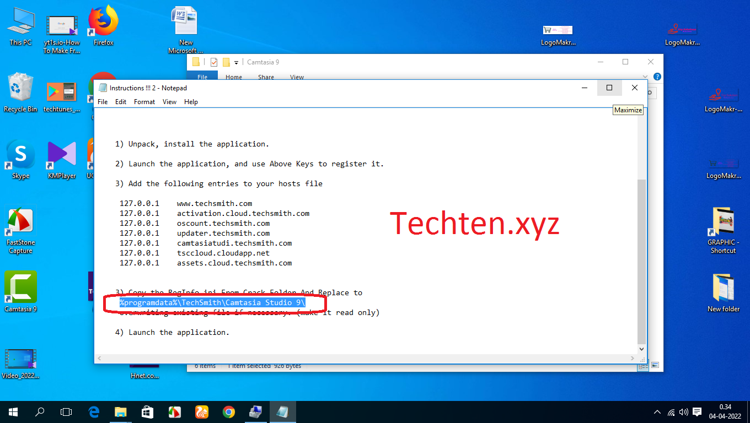Click Notepad horizontal scroll right arrow

coord(633,358)
